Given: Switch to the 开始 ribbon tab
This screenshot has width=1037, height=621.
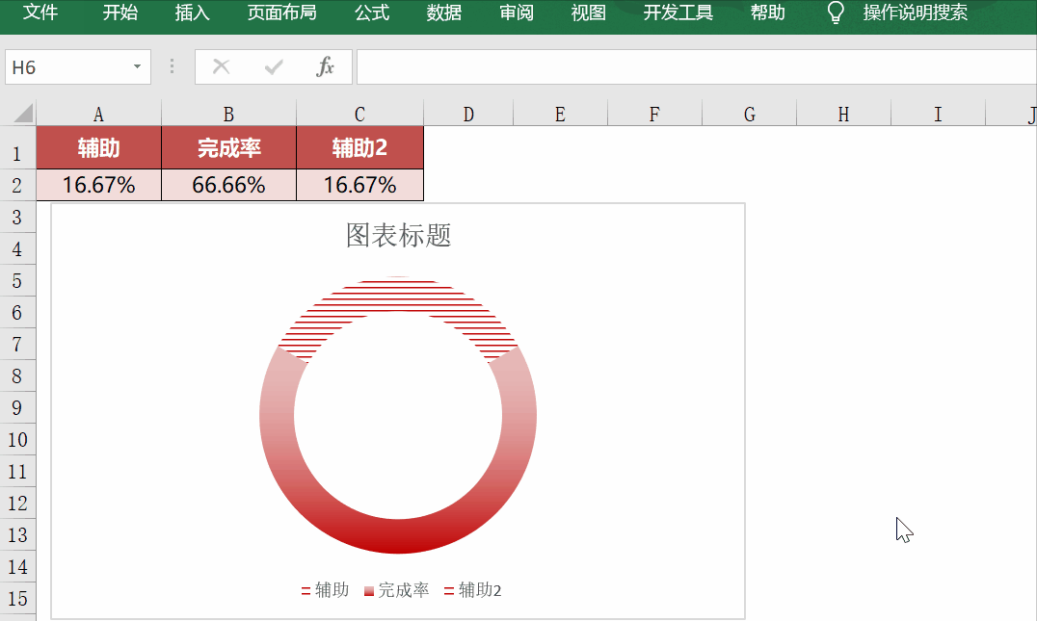Looking at the screenshot, I should pos(120,13).
